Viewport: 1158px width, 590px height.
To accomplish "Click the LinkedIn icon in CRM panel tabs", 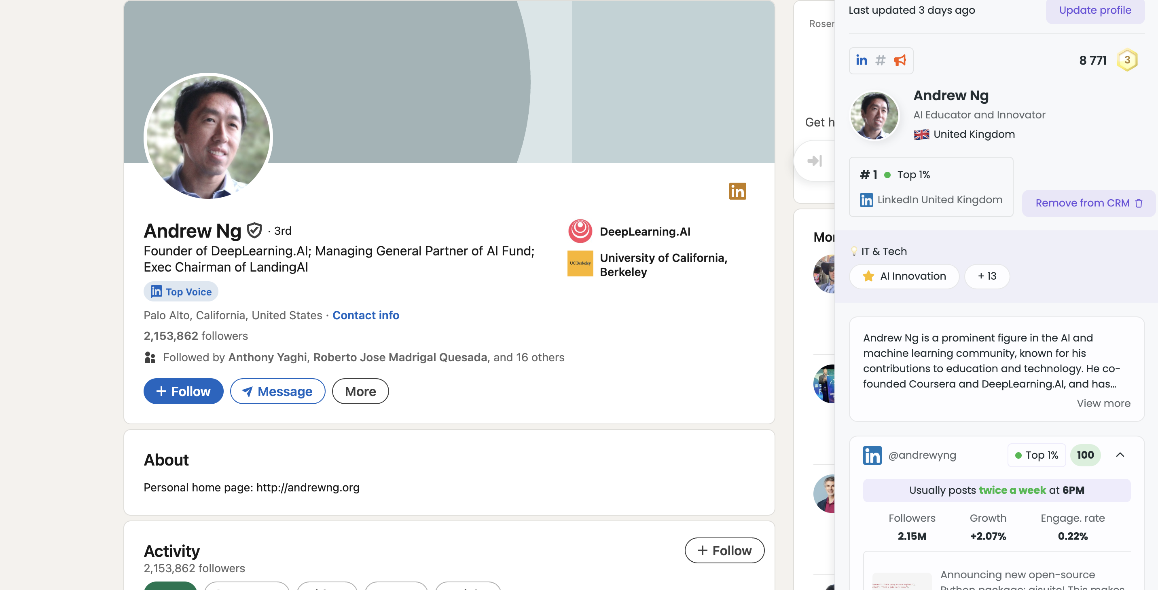I will [x=861, y=60].
